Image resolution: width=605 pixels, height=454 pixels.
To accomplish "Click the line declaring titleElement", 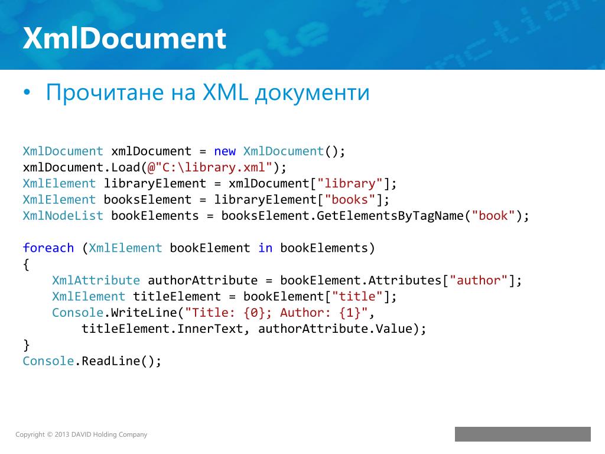I will point(224,297).
